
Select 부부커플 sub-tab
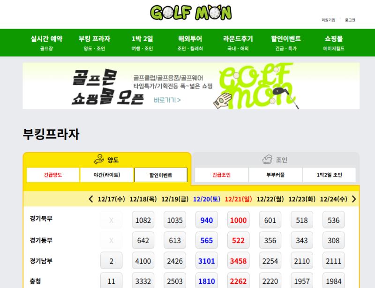pos(276,175)
